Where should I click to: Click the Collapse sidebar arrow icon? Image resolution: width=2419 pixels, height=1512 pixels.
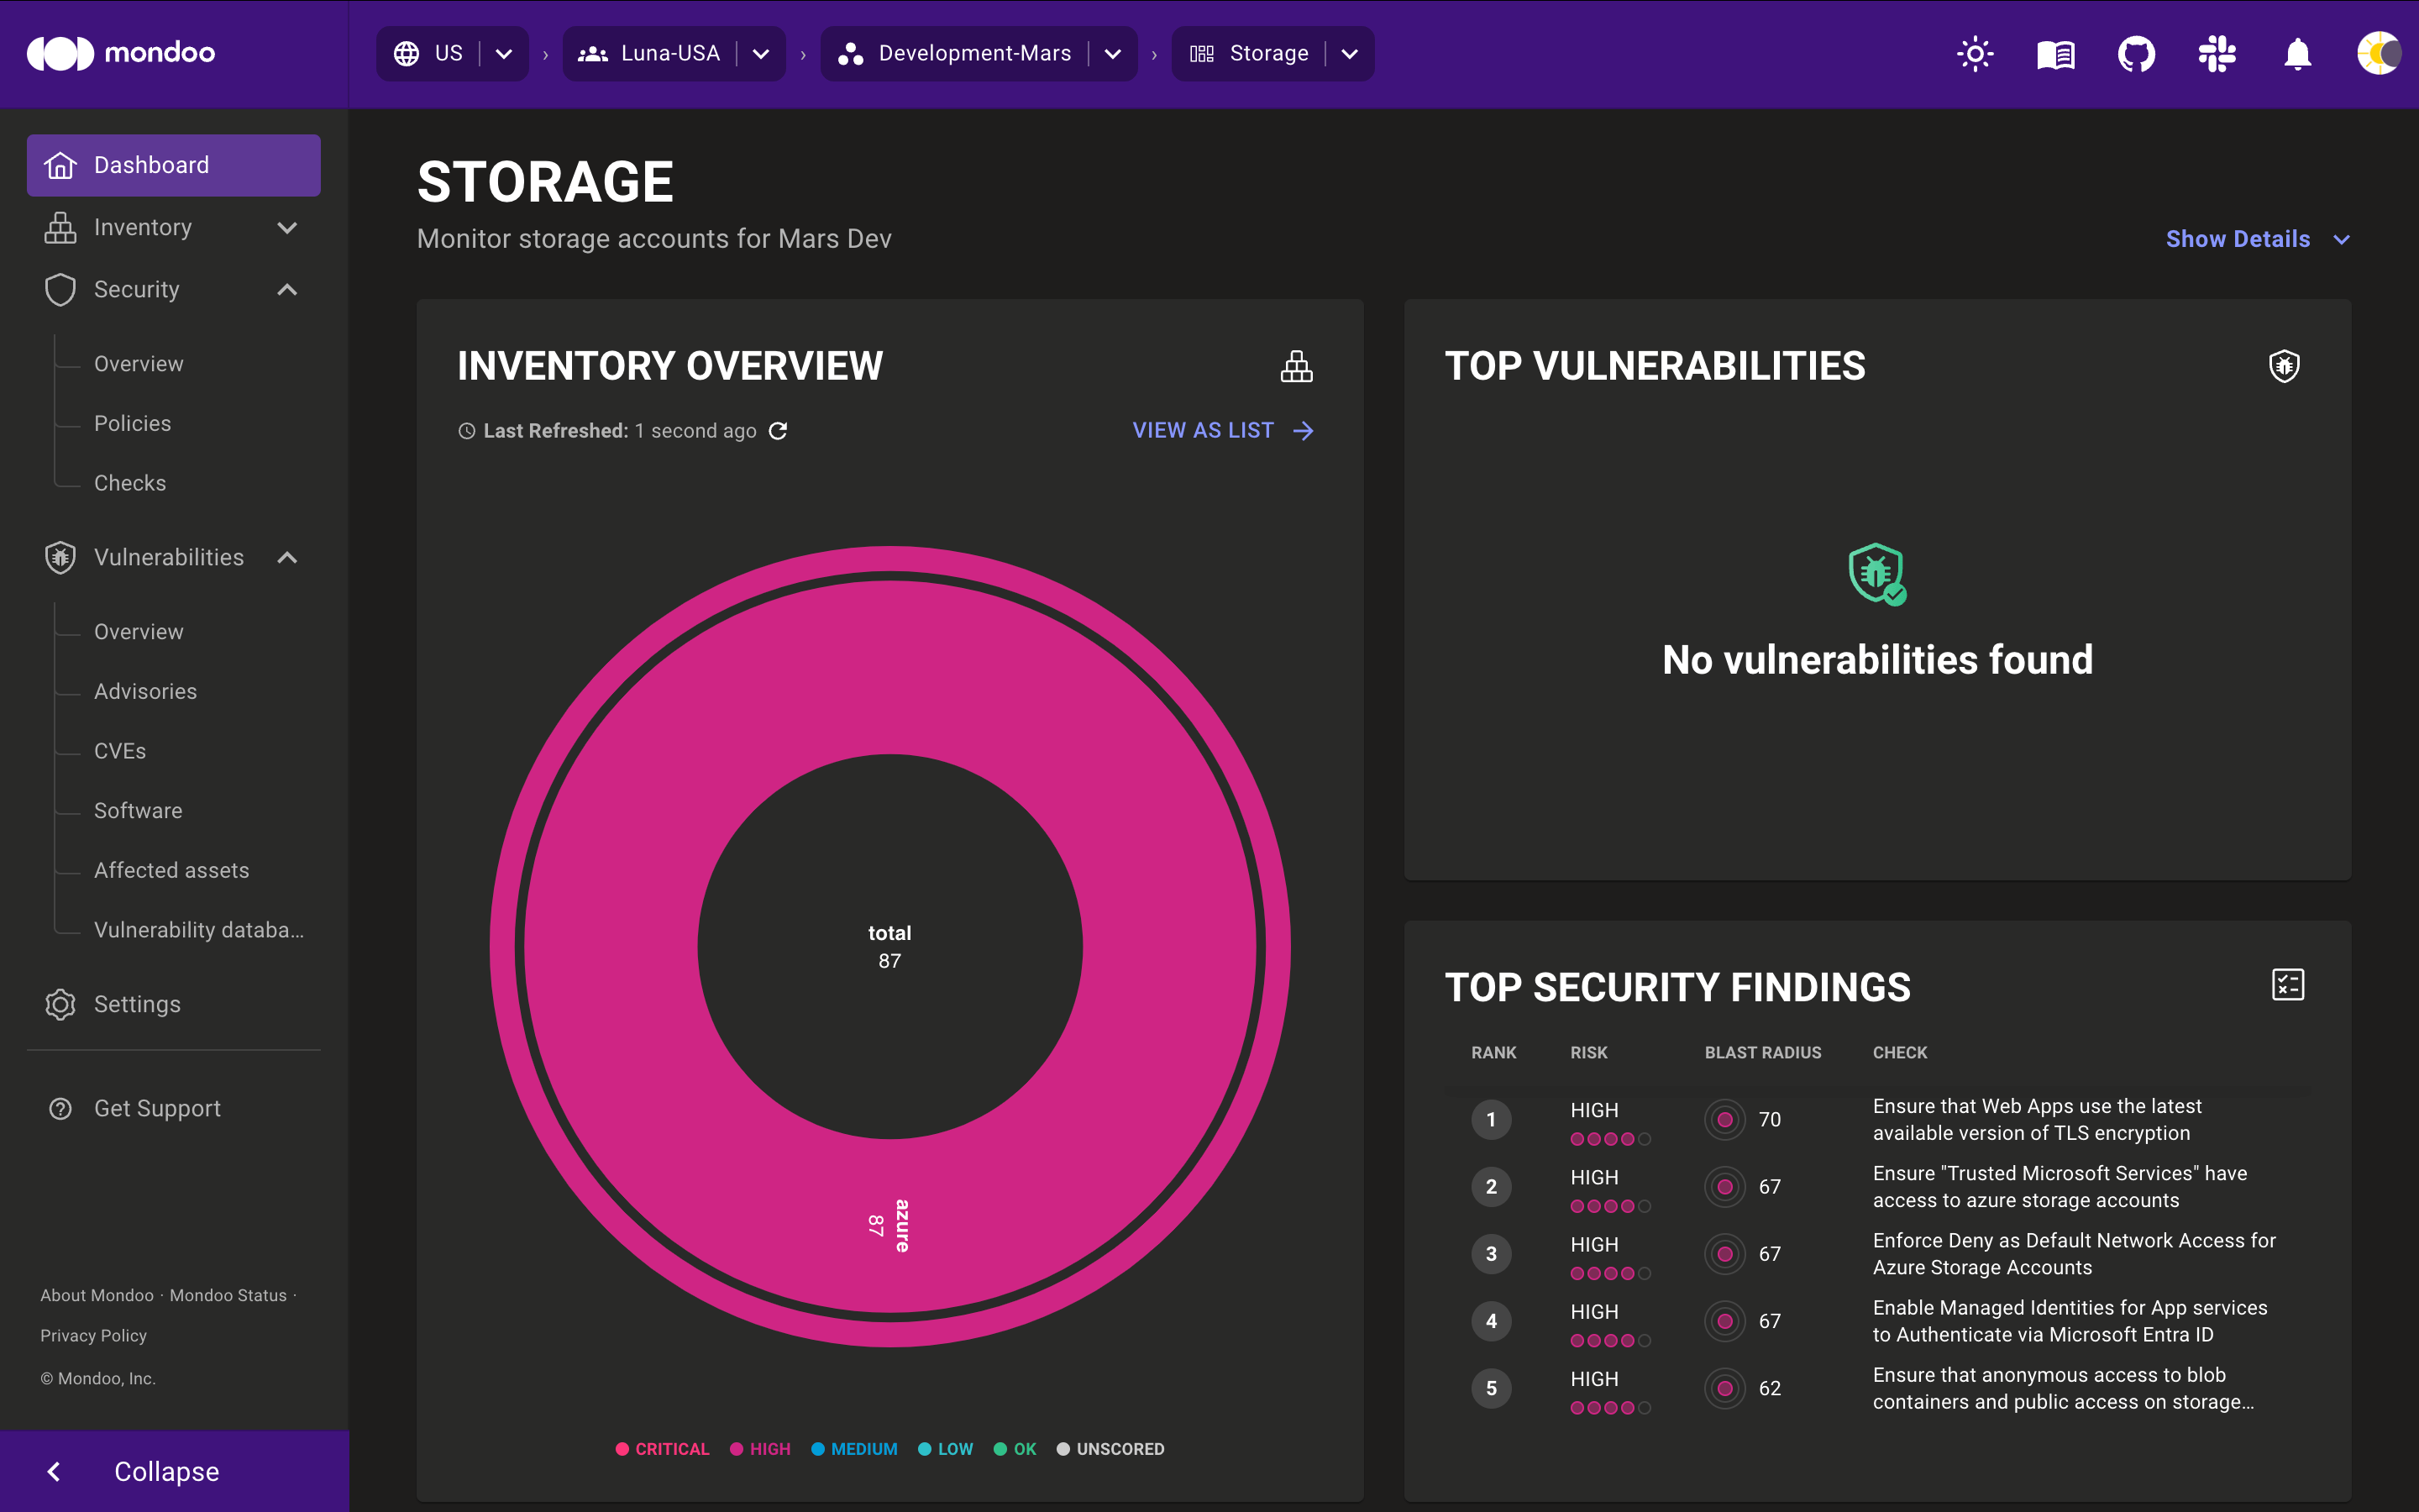pos(54,1471)
